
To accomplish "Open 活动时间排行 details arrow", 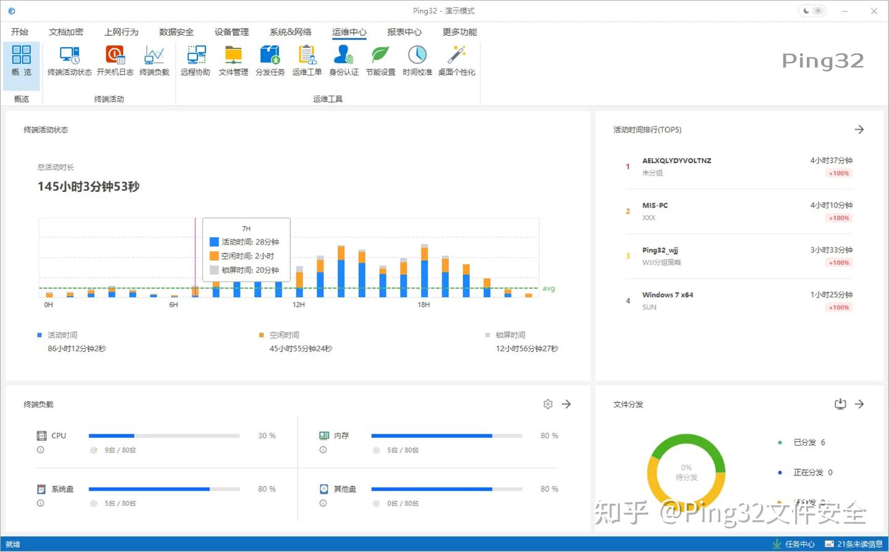I will pos(859,130).
